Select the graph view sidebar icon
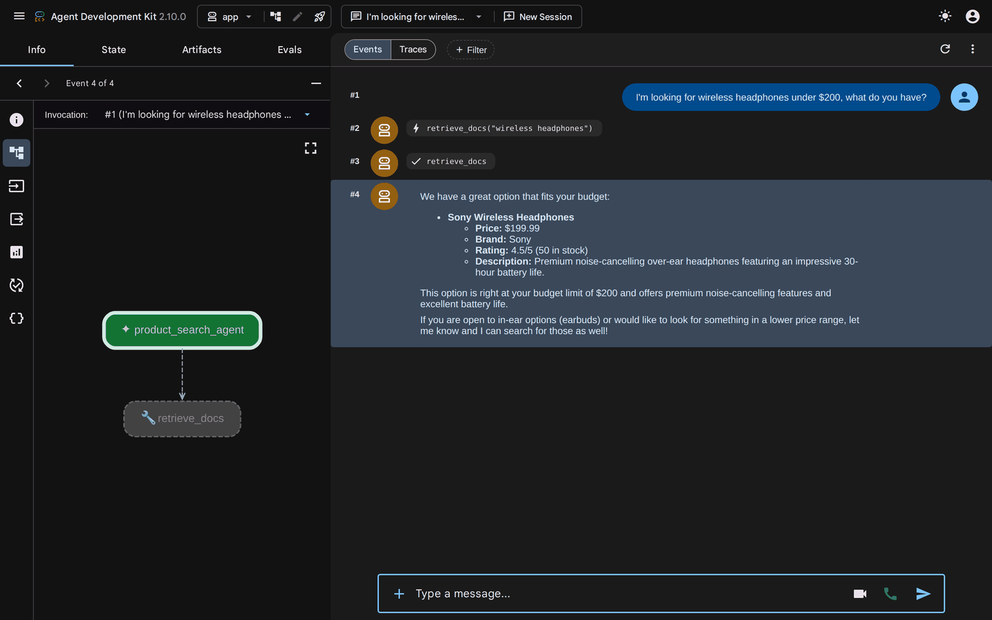Viewport: 992px width, 620px height. (x=17, y=153)
